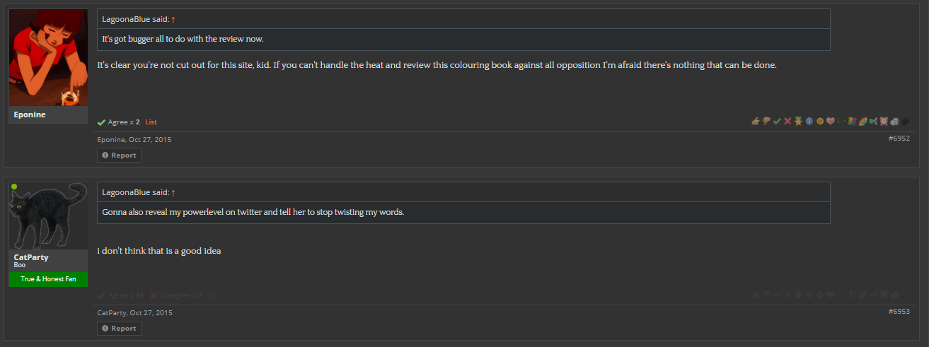The width and height of the screenshot is (929, 347).
Task: Open the dimmed ratings List on CatParty's post
Action: [x=214, y=295]
